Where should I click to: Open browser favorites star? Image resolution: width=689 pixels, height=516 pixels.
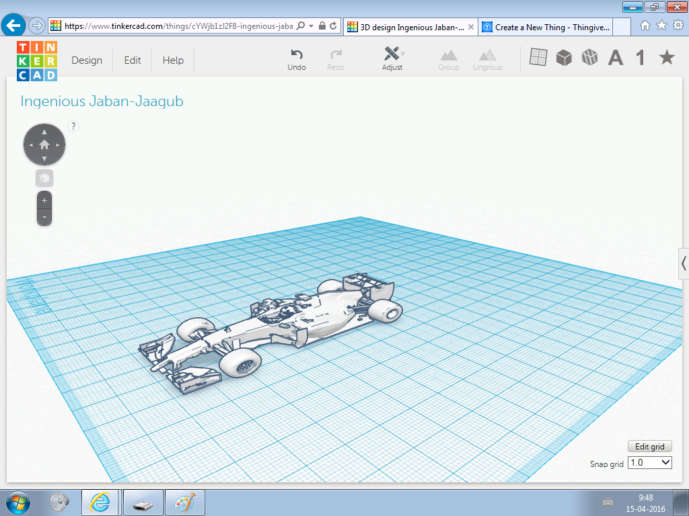[661, 26]
